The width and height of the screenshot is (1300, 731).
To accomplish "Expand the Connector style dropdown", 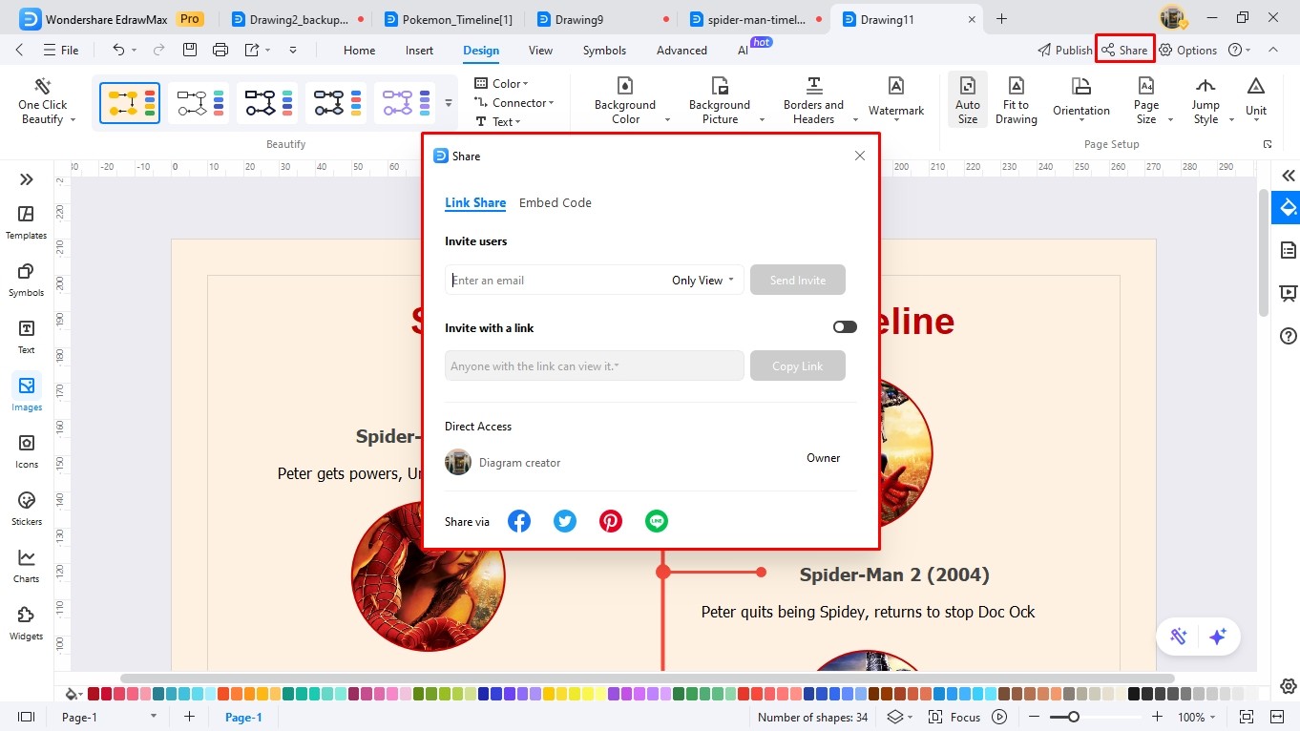I will click(514, 102).
